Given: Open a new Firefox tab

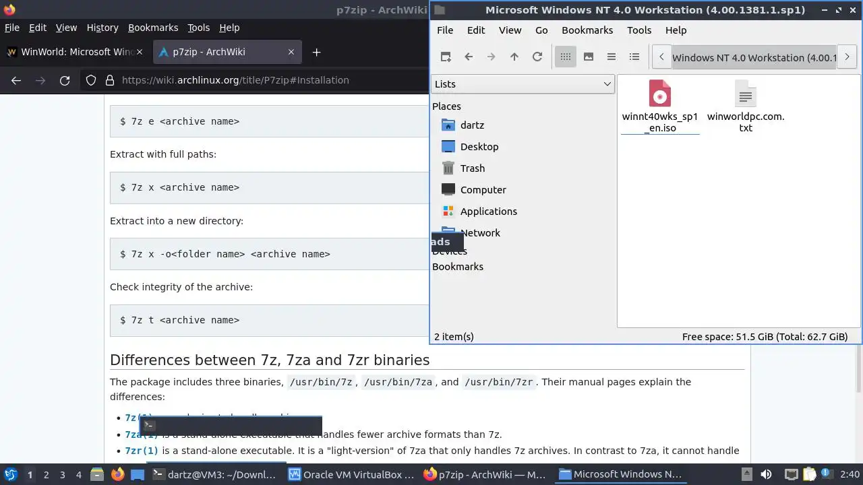Looking at the screenshot, I should [x=316, y=52].
